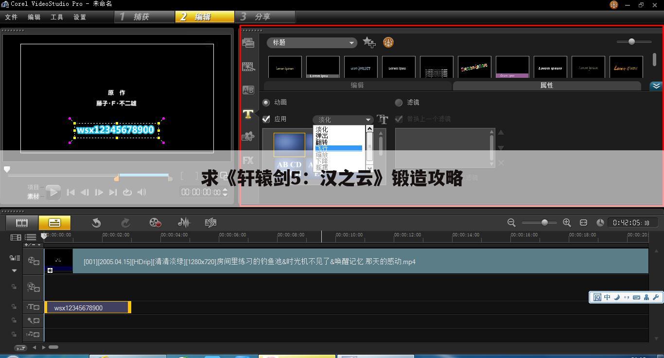The width and height of the screenshot is (664, 358).
Task: Open the Track Manager icon
Action: [16, 237]
